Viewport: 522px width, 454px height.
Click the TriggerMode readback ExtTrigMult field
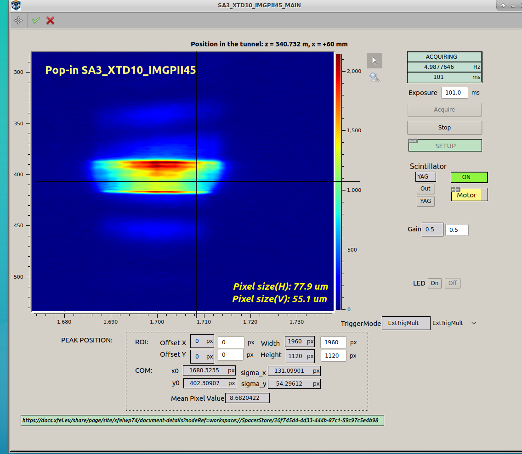click(x=406, y=323)
